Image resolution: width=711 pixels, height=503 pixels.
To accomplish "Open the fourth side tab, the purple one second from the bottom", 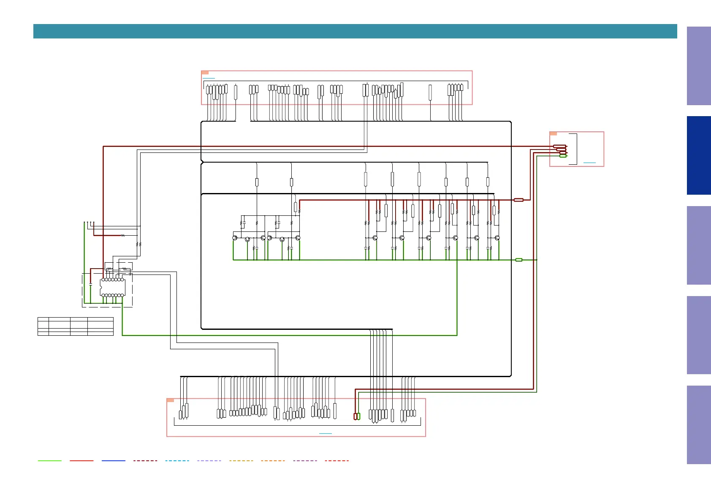I will click(699, 335).
